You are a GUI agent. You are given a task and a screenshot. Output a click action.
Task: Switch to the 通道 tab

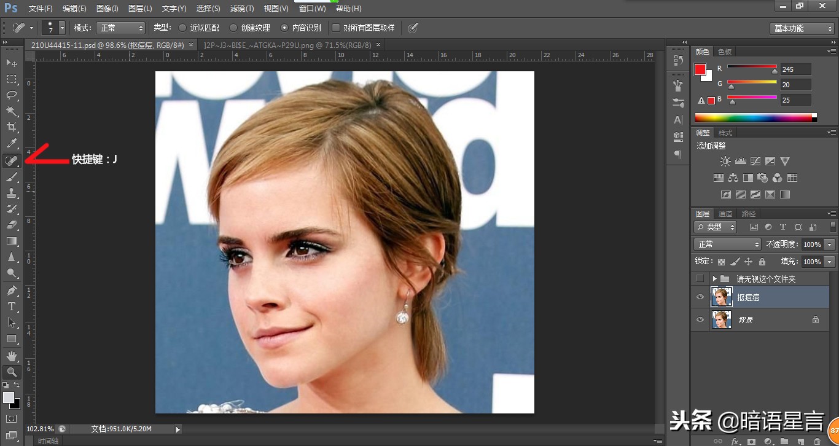[x=725, y=214]
